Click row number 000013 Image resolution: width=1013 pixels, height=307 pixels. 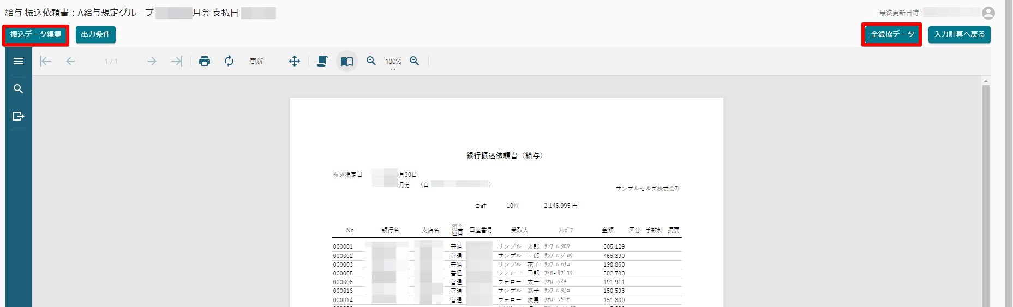point(343,291)
